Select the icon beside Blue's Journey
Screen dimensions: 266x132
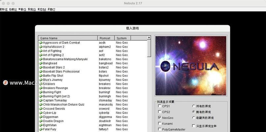pyautogui.click(x=41, y=80)
